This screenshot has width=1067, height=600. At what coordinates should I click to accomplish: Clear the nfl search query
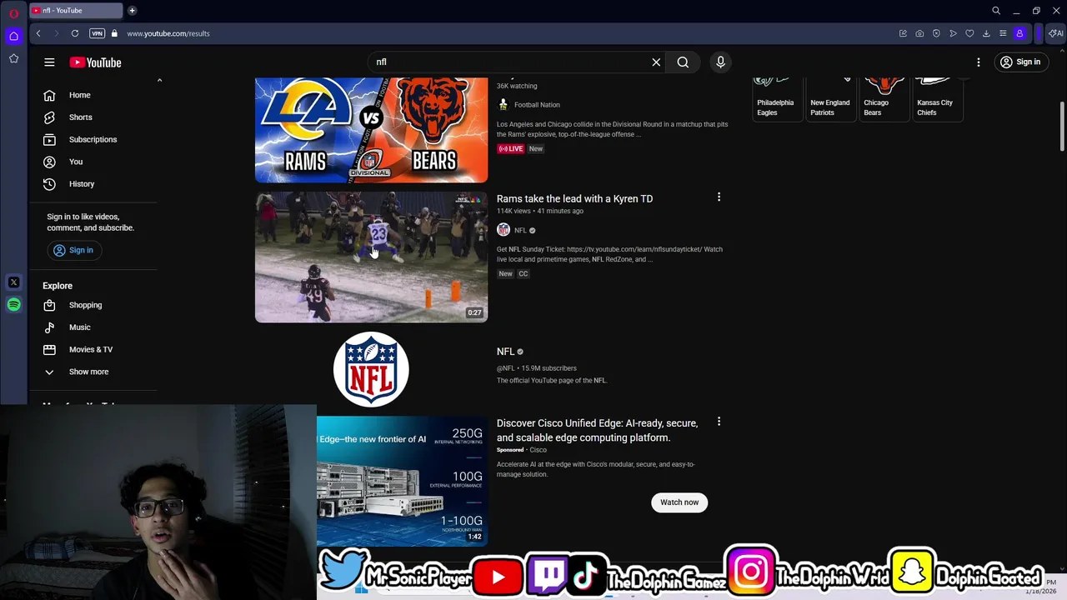click(x=656, y=62)
